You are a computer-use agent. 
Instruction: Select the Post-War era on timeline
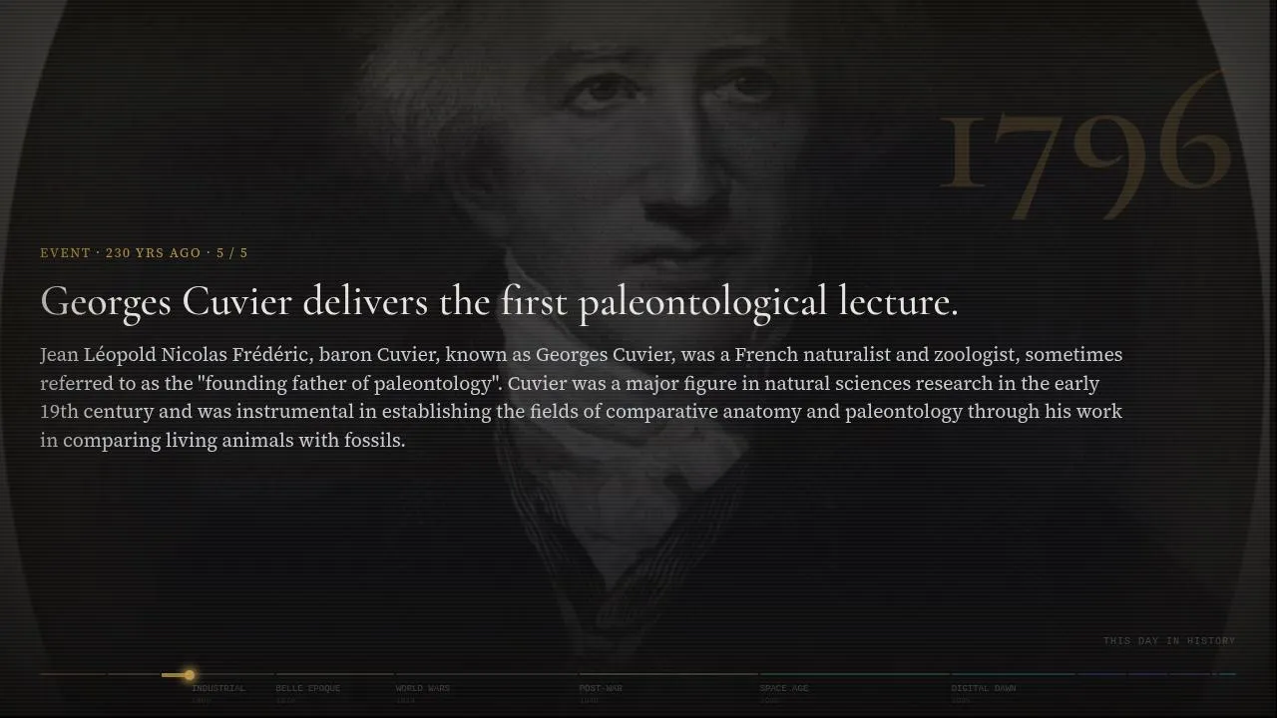pos(601,688)
